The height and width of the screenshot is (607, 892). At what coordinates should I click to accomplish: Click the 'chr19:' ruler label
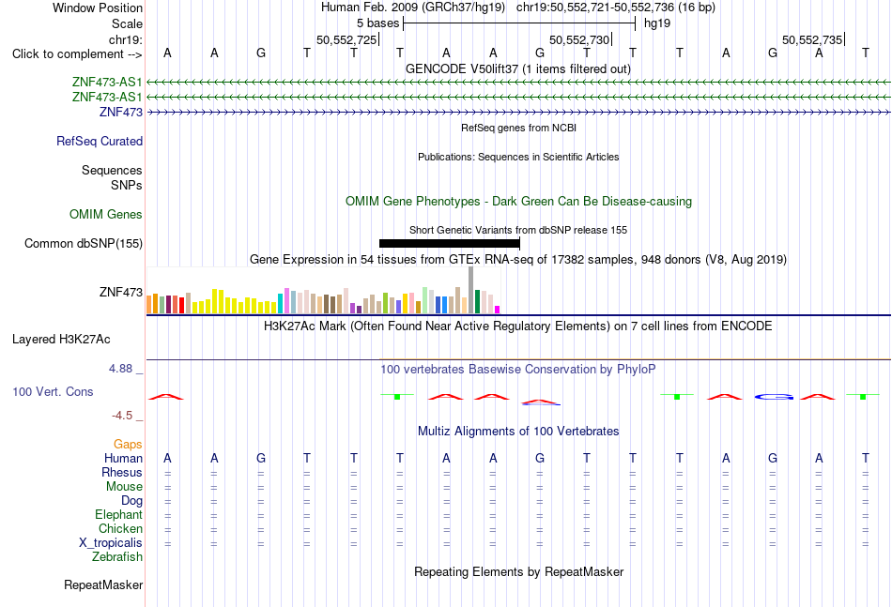coord(126,39)
